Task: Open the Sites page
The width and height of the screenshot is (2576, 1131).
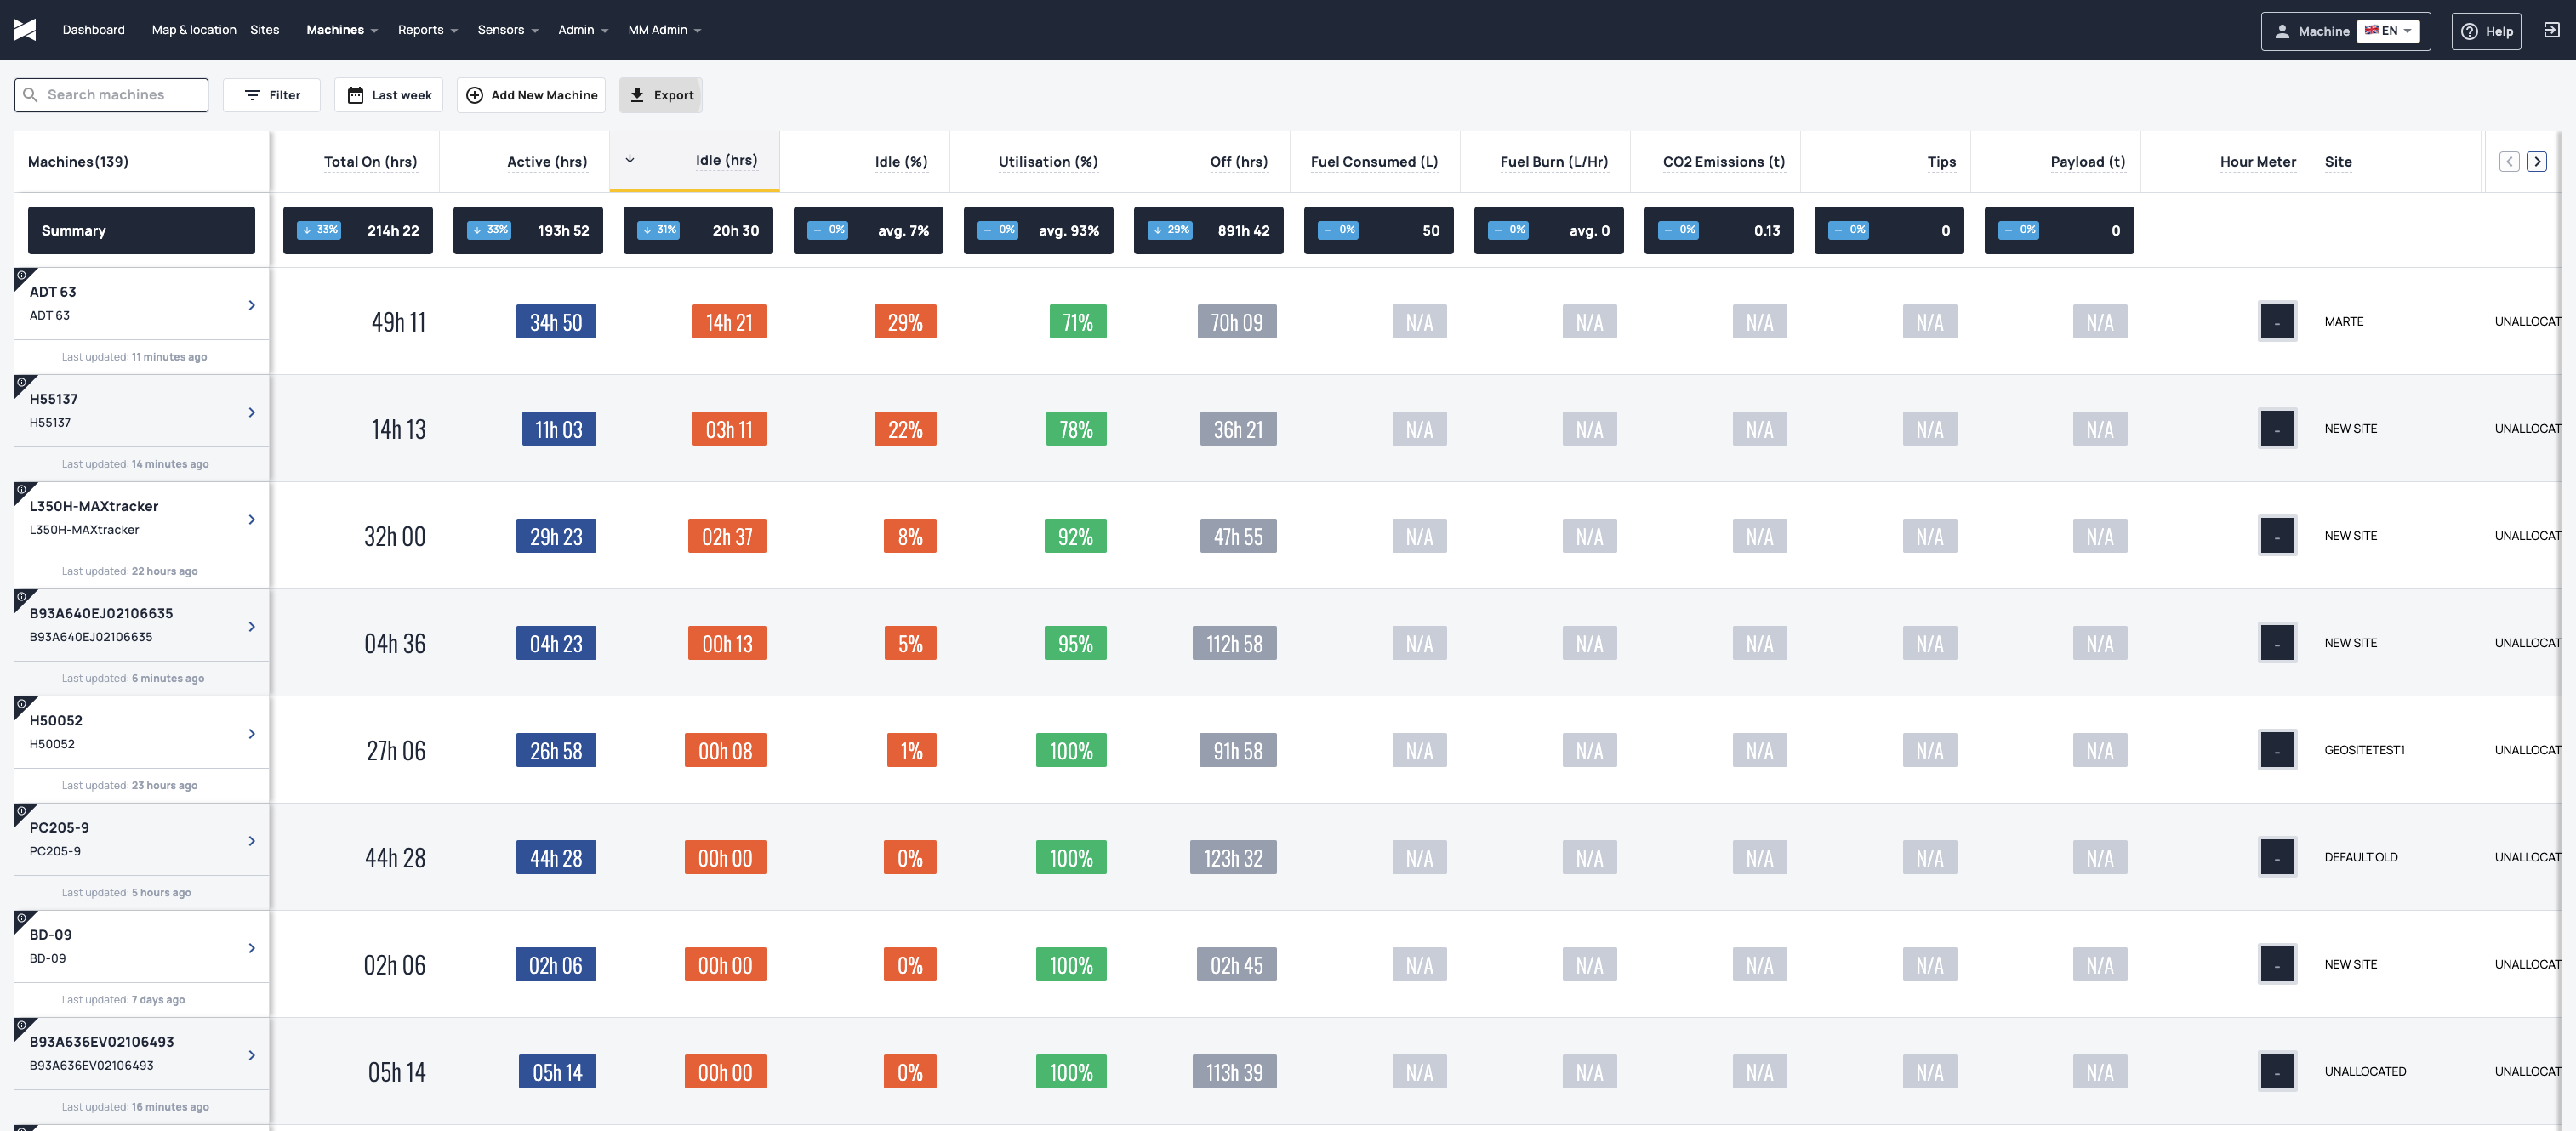Action: click(x=265, y=30)
